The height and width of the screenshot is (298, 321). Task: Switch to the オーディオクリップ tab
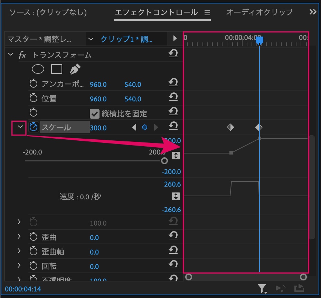[x=259, y=12]
